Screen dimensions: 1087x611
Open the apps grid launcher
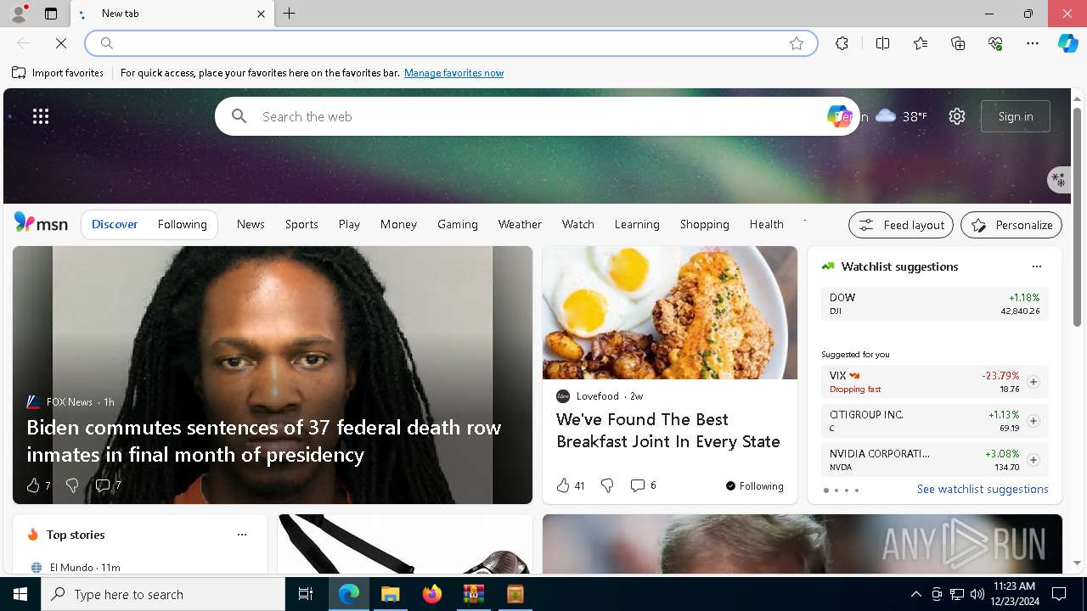pyautogui.click(x=41, y=116)
